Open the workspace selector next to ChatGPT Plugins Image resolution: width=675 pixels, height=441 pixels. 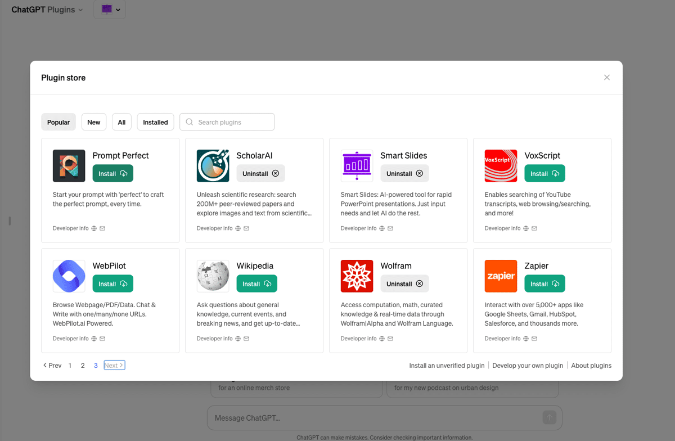pos(109,10)
